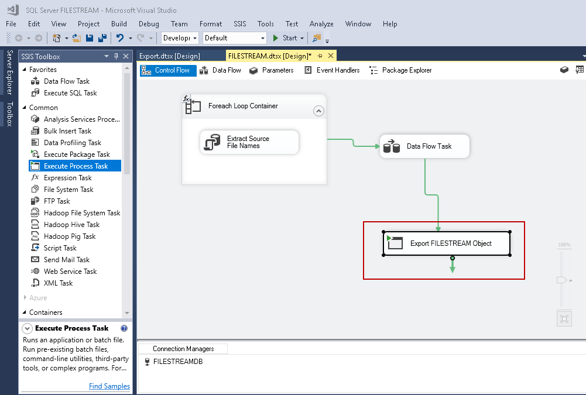Screen dimensions: 586x395
Task: Select the Export FILESTREAM Object task icon
Action: [x=395, y=243]
